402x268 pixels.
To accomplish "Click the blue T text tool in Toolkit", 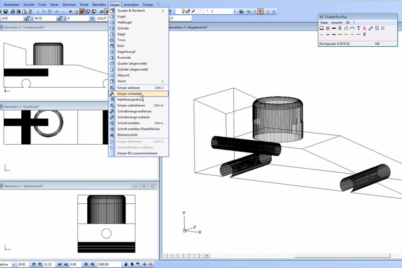I will pyautogui.click(x=358, y=28).
